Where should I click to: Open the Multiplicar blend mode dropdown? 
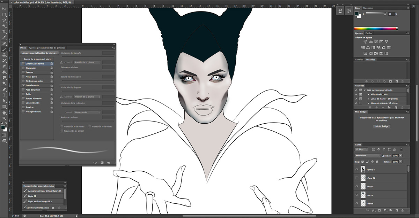point(367,156)
